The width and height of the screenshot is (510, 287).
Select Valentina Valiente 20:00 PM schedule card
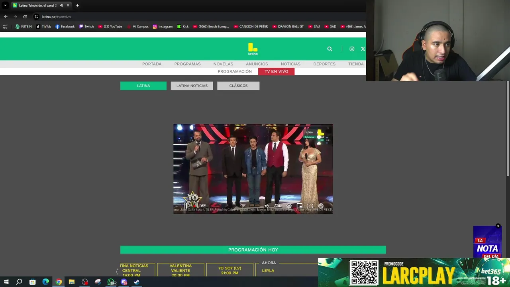pyautogui.click(x=180, y=270)
